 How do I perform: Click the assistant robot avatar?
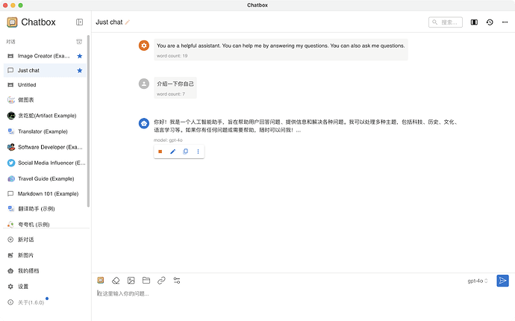[144, 123]
